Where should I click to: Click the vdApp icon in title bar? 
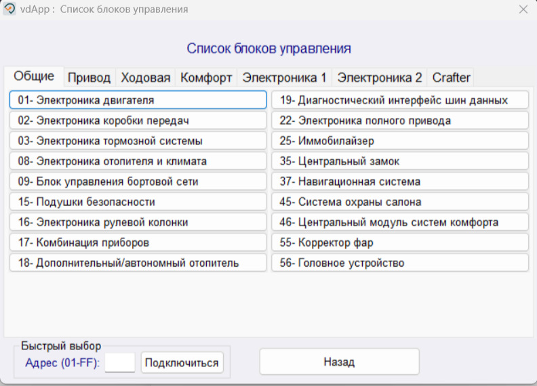[x=9, y=9]
